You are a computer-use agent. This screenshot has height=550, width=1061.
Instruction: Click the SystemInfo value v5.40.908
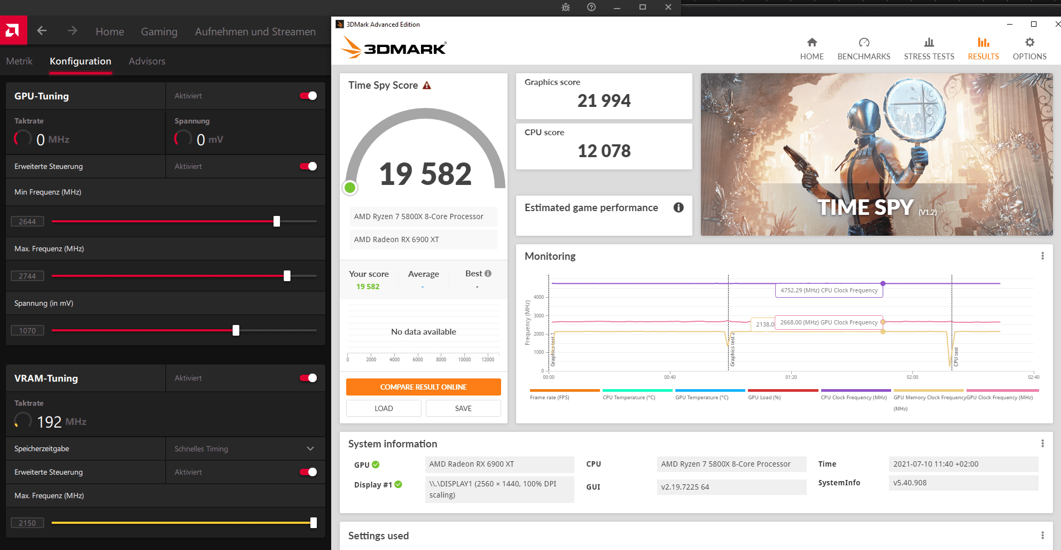(x=963, y=483)
